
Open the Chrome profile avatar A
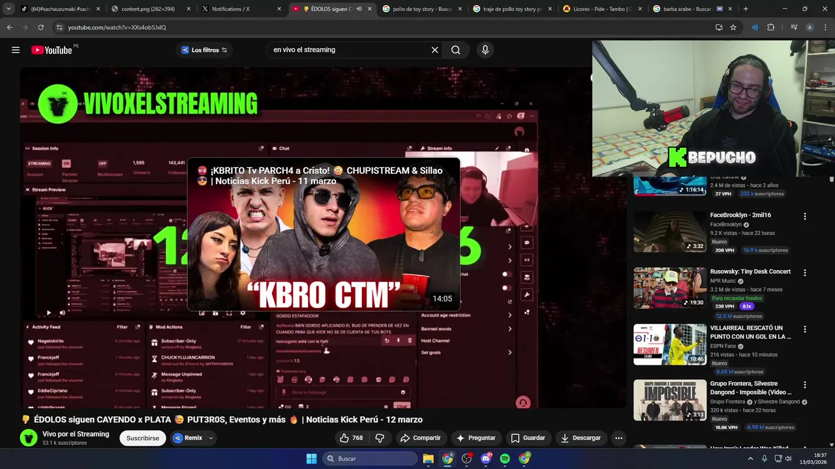[x=810, y=27]
